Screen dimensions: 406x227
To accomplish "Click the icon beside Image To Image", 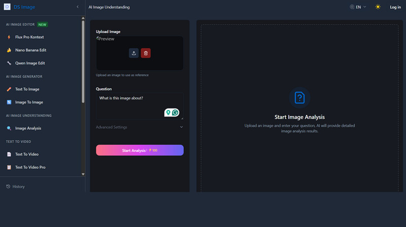I will [9, 102].
